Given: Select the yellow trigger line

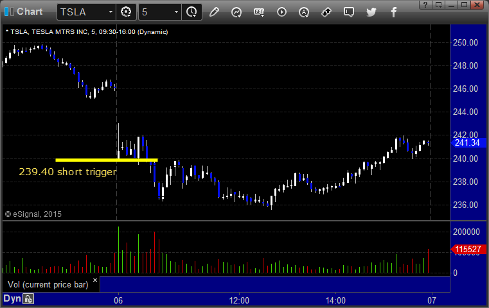Looking at the screenshot, I should 107,160.
